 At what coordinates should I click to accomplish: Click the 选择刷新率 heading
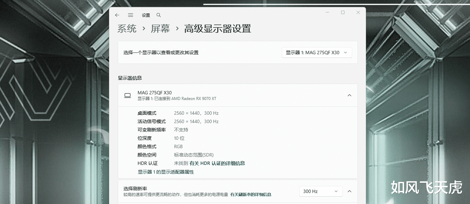135,189
